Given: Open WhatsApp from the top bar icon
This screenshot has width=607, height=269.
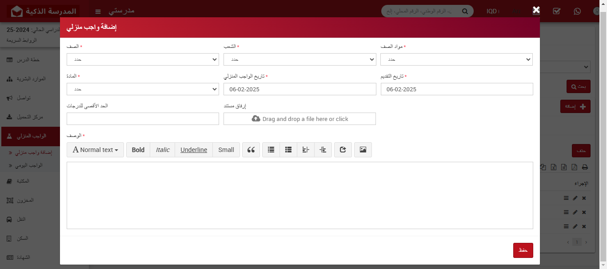Looking at the screenshot, I should click(577, 11).
